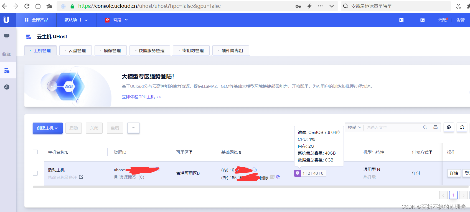
Task: Click the resource tag flag icon
Action: pyautogui.click(x=116, y=177)
